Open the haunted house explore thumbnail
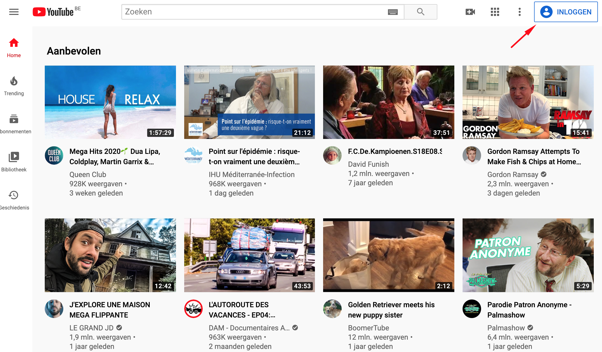Image resolution: width=602 pixels, height=352 pixels. pyautogui.click(x=110, y=255)
